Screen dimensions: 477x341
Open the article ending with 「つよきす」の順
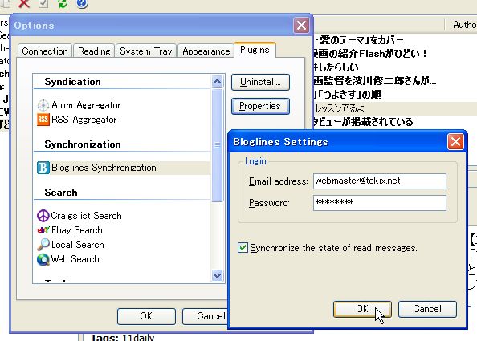(x=347, y=95)
